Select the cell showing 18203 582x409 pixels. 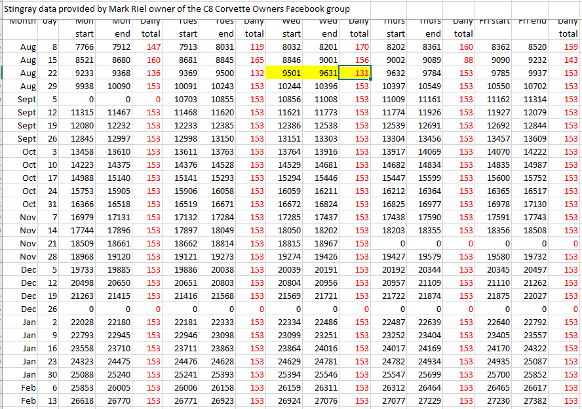393,230
